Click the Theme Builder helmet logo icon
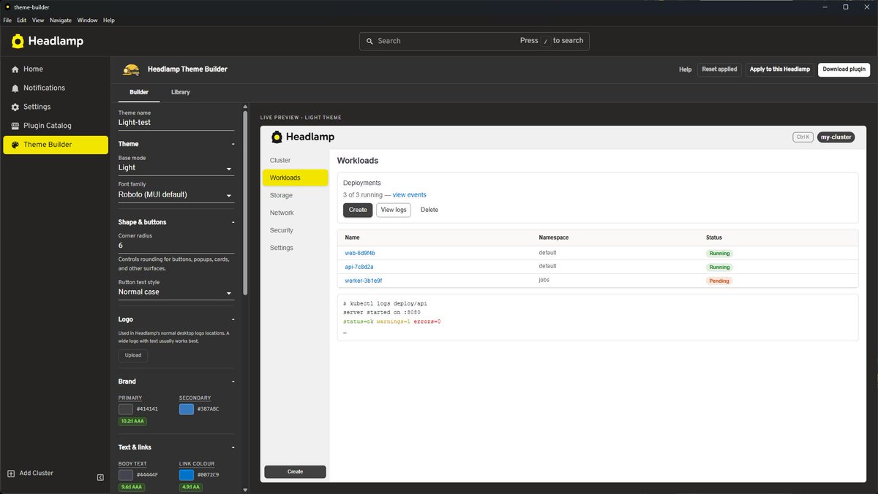The image size is (878, 494). click(x=130, y=69)
